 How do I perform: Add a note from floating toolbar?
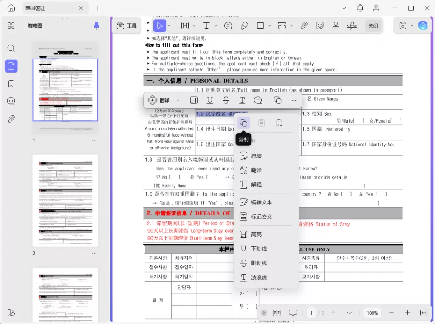[x=258, y=100]
